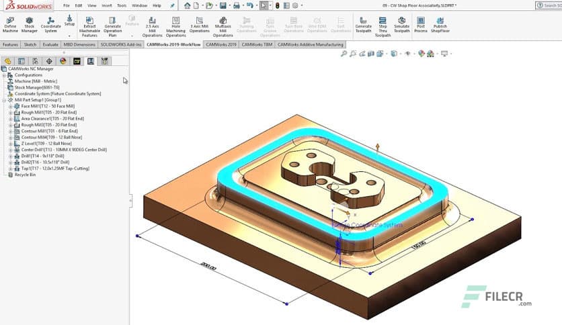
Task: Click the Search SOLIDWORKS input field
Action: click(549, 5)
